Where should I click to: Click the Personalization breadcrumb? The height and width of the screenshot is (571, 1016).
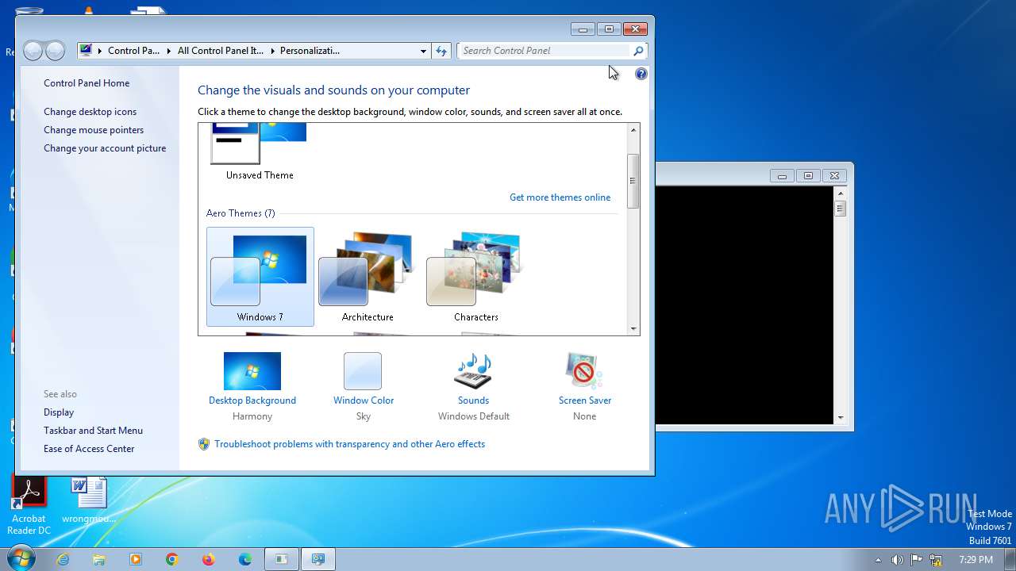(310, 51)
